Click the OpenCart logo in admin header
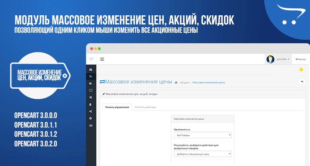 [91, 59]
